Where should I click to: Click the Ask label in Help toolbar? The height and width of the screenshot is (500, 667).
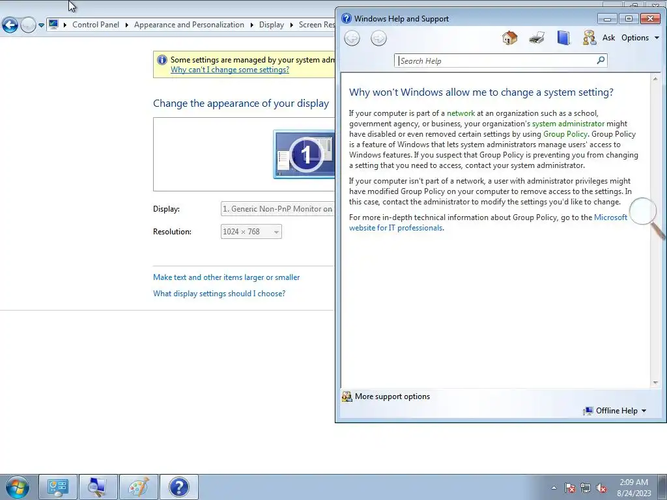(x=609, y=38)
